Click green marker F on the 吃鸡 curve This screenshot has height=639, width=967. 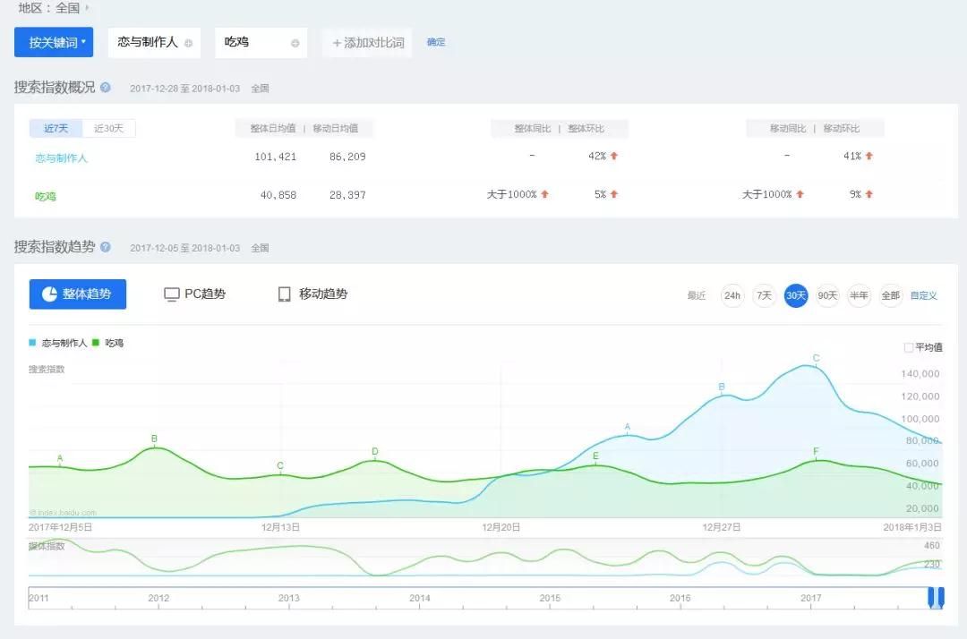click(816, 452)
